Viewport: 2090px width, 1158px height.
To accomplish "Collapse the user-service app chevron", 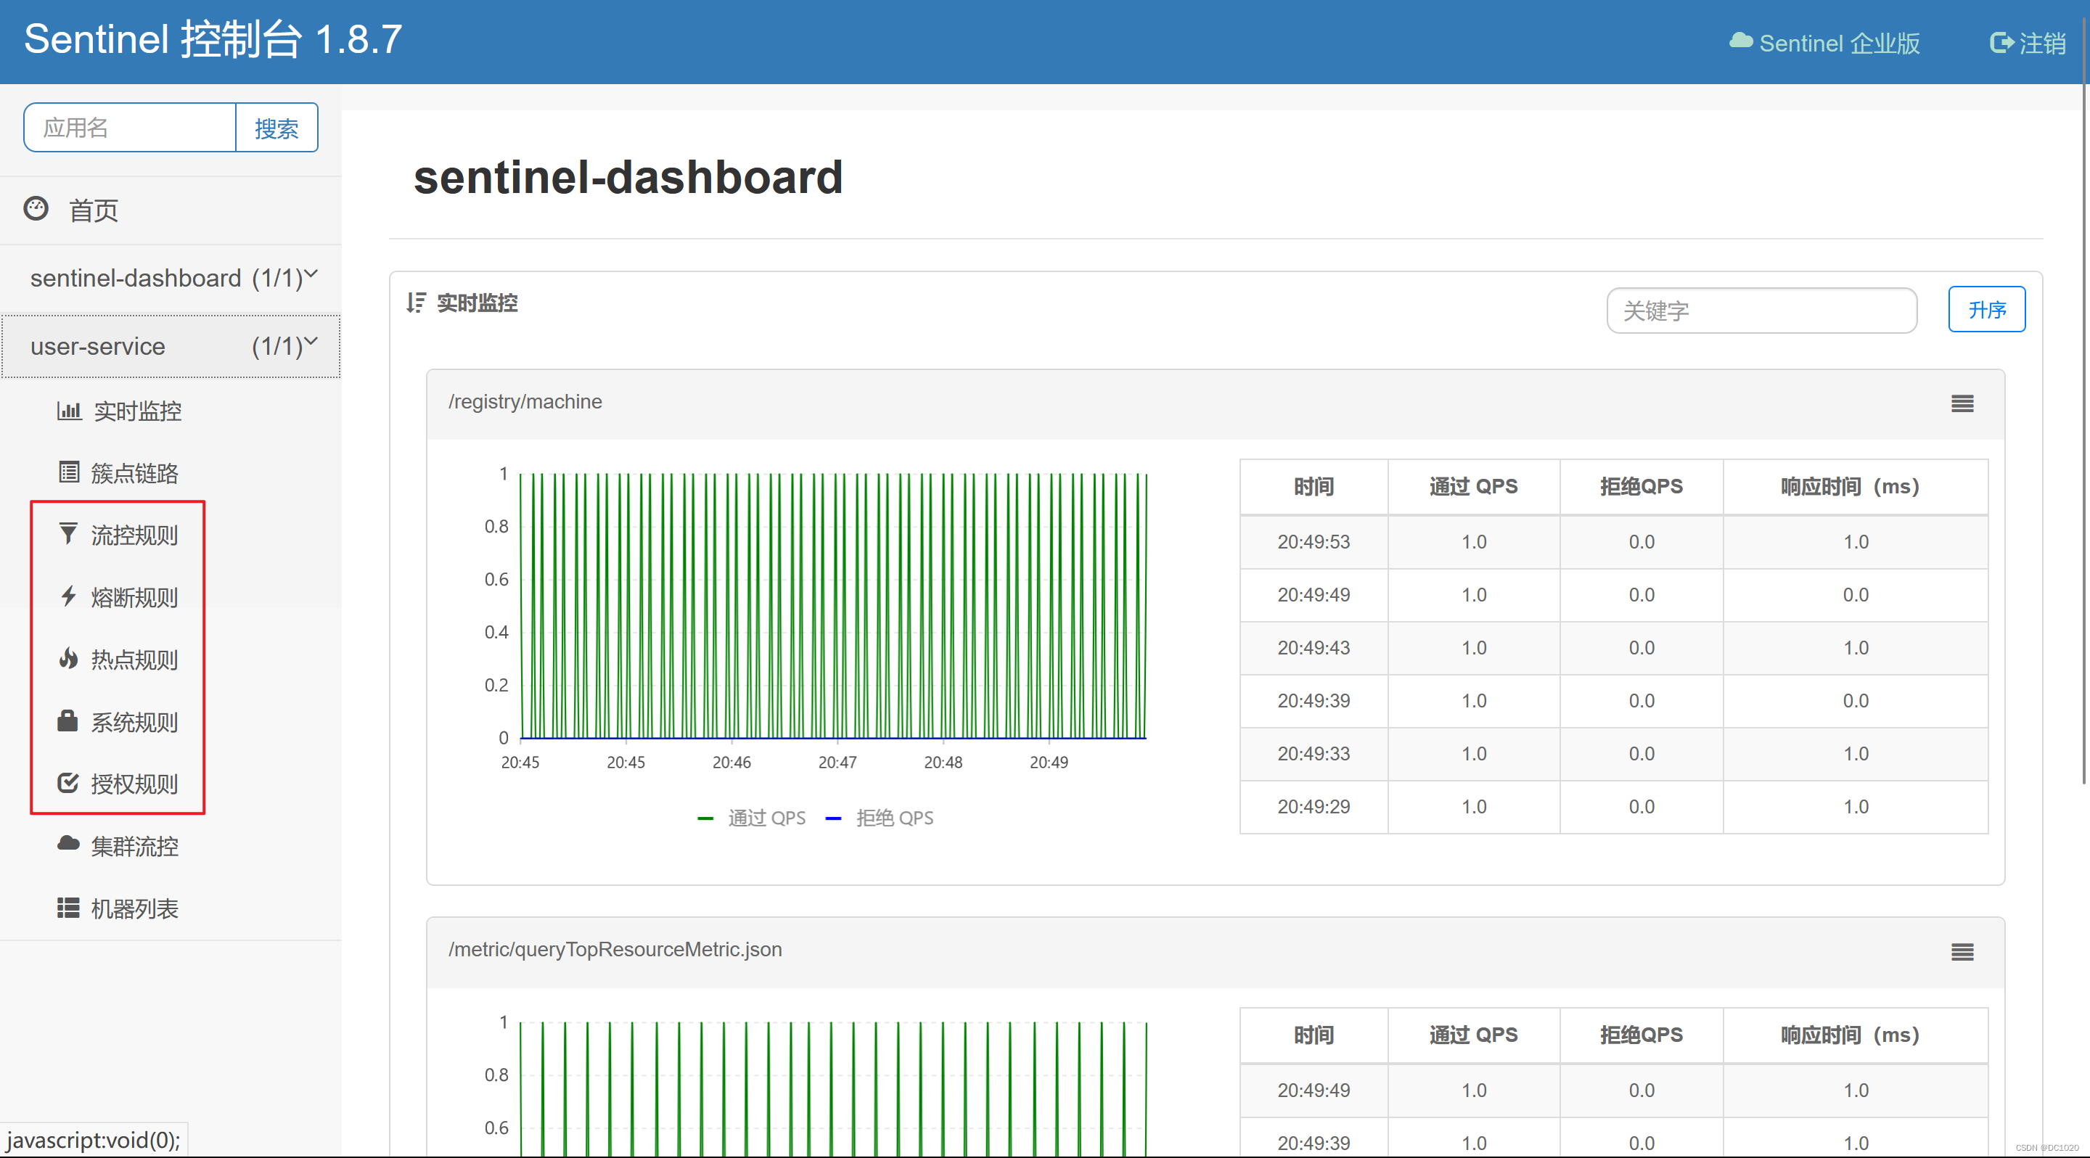I will 310,343.
